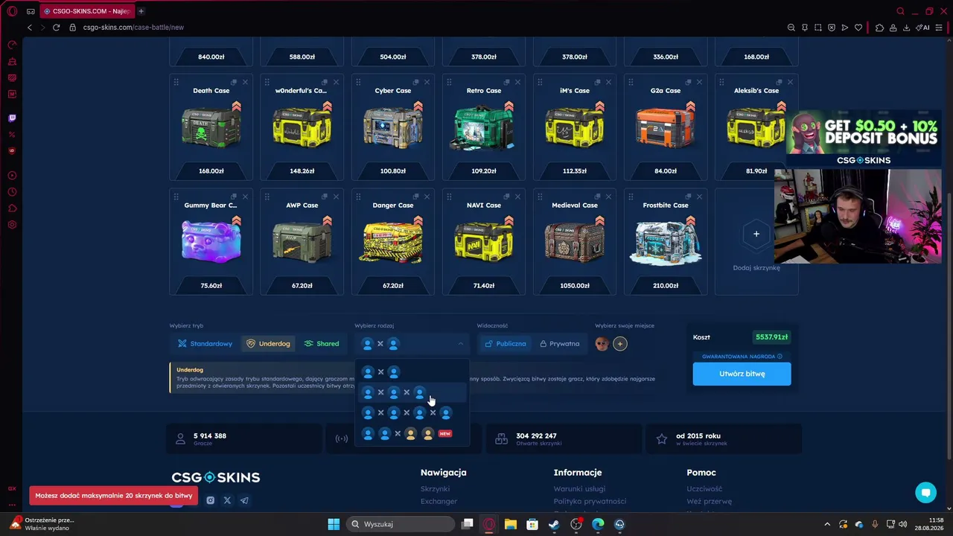
Task: Open File Explorer from the taskbar
Action: [x=510, y=524]
